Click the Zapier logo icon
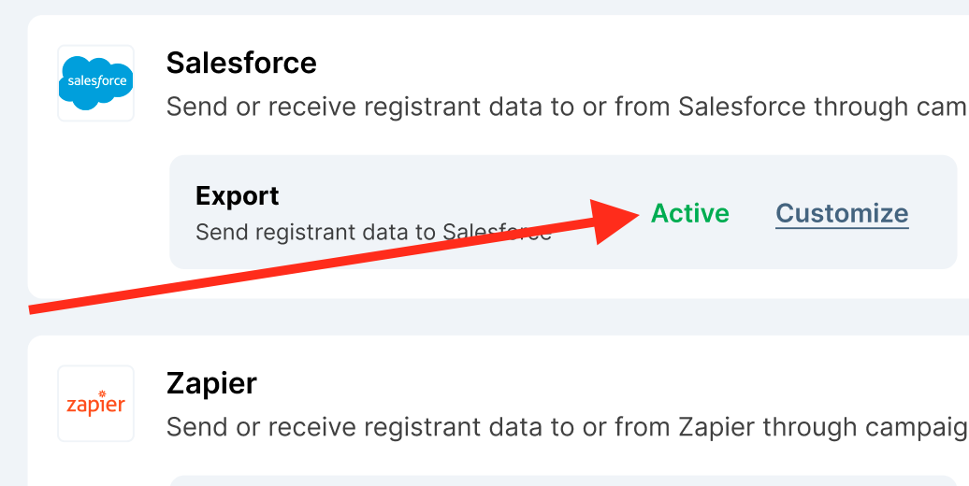The width and height of the screenshot is (969, 486). coord(95,403)
